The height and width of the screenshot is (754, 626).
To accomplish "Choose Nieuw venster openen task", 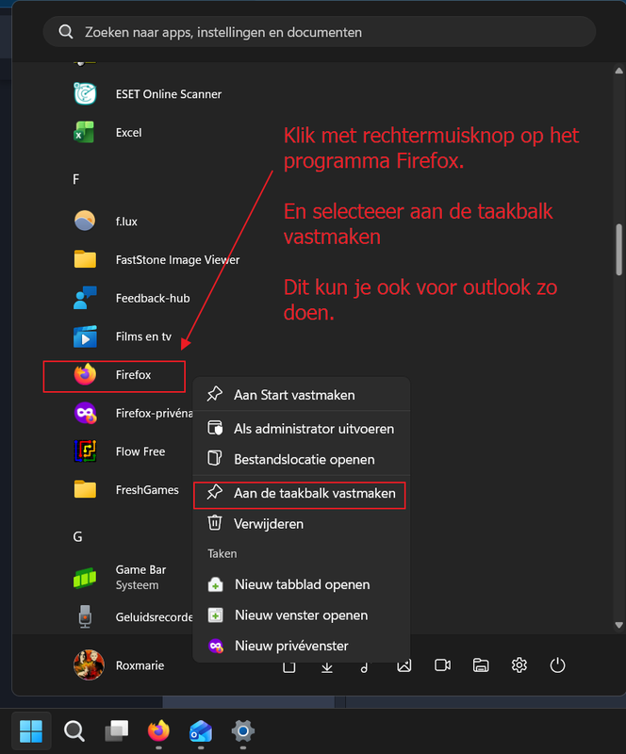I will pyautogui.click(x=301, y=615).
